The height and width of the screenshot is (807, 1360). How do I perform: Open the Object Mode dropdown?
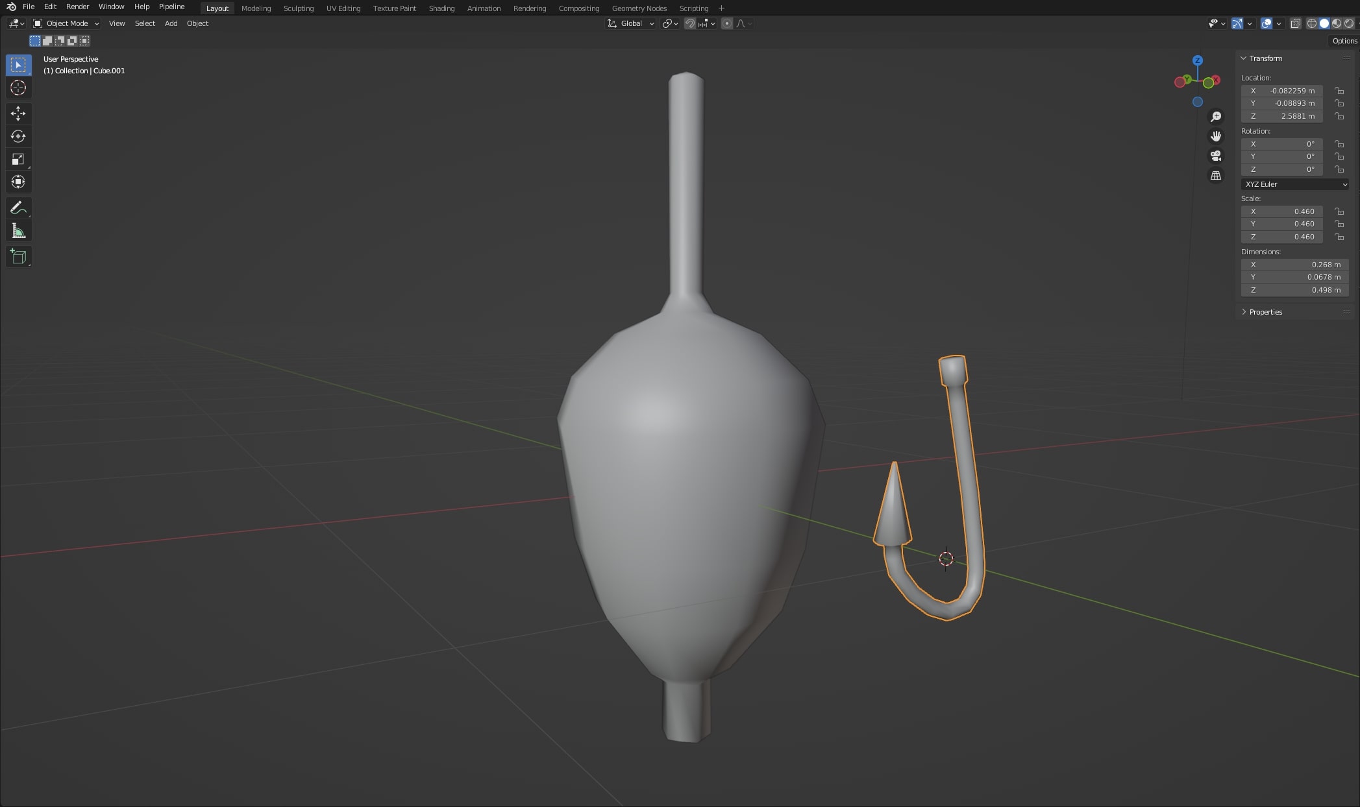click(66, 23)
